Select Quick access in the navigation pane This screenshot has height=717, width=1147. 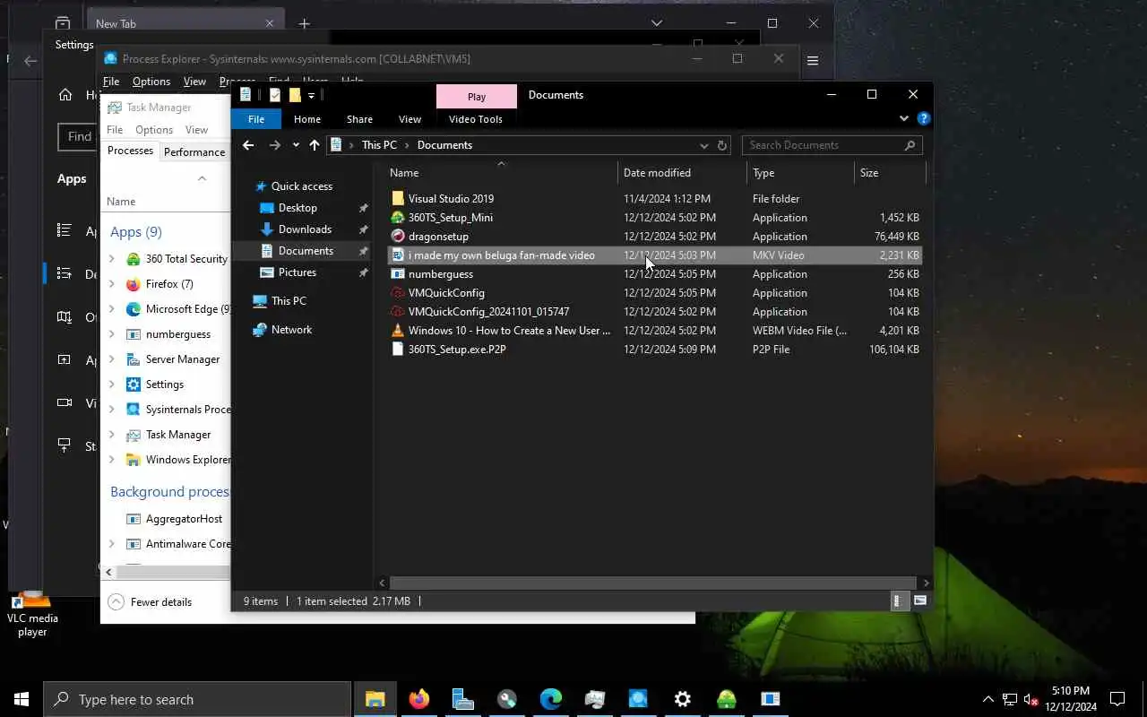pyautogui.click(x=302, y=186)
